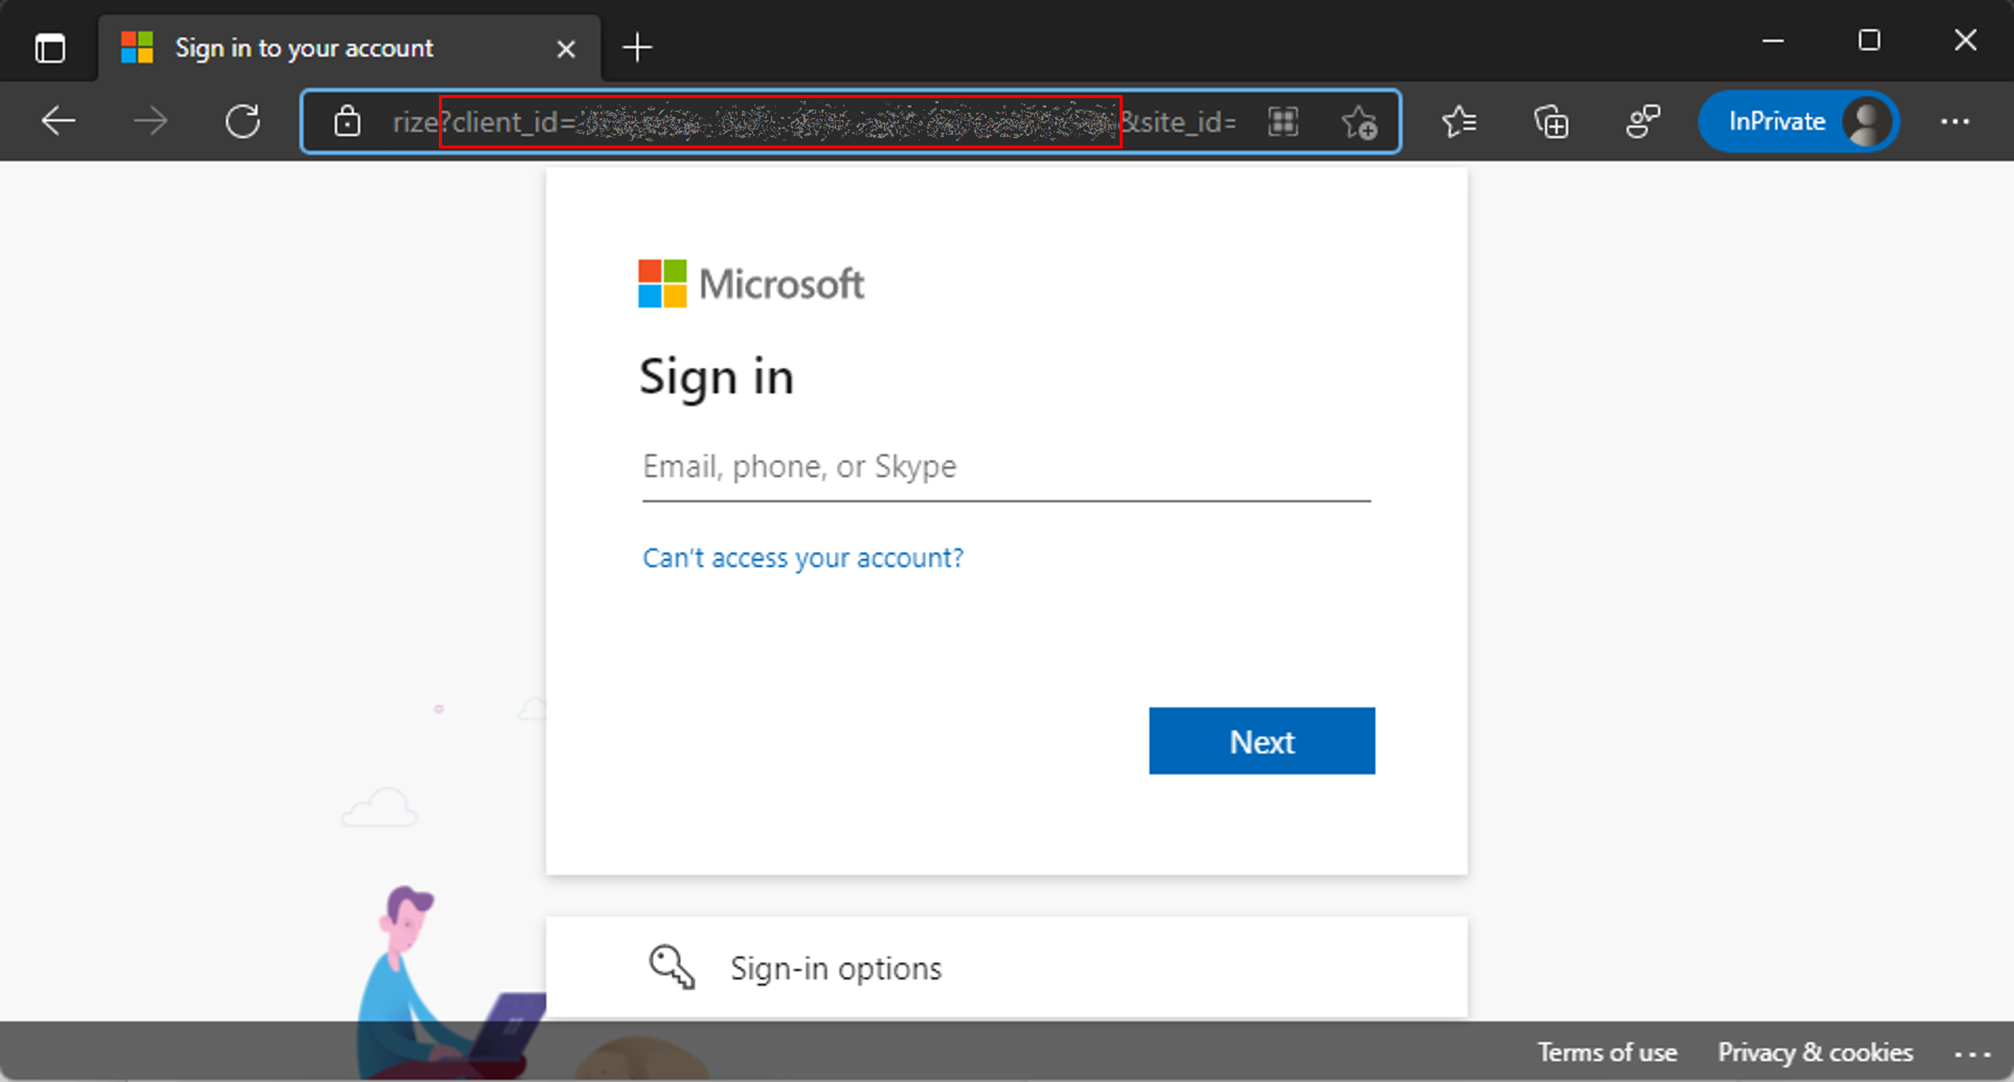This screenshot has height=1082, width=2014.
Task: Click the browser profile icon
Action: pyautogui.click(x=1867, y=122)
